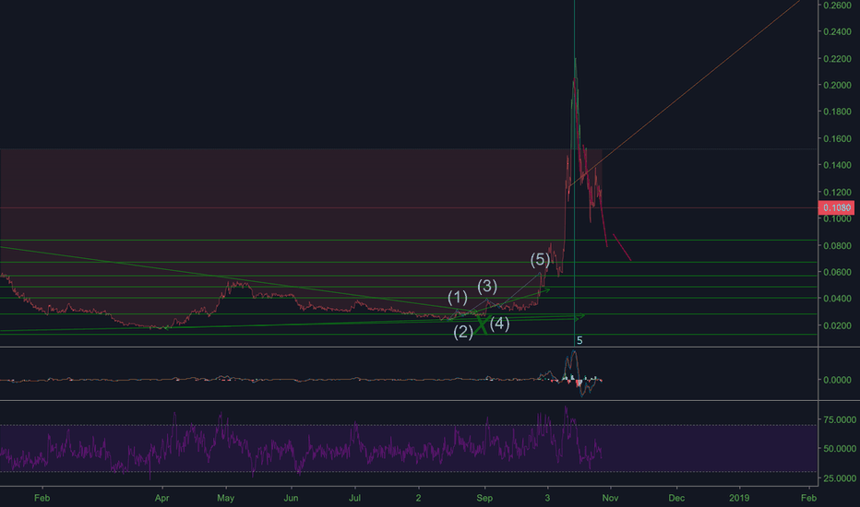The image size is (860, 507).
Task: Click the 2019 time axis label
Action: (739, 498)
